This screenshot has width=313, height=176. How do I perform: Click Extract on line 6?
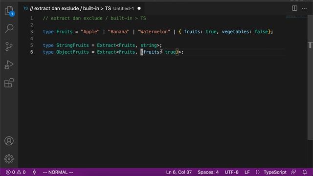pos(107,52)
